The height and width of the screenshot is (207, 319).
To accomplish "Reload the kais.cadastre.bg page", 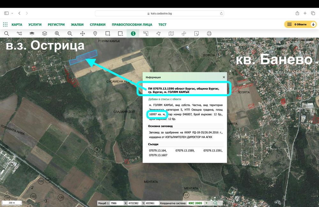I will point(221,13).
